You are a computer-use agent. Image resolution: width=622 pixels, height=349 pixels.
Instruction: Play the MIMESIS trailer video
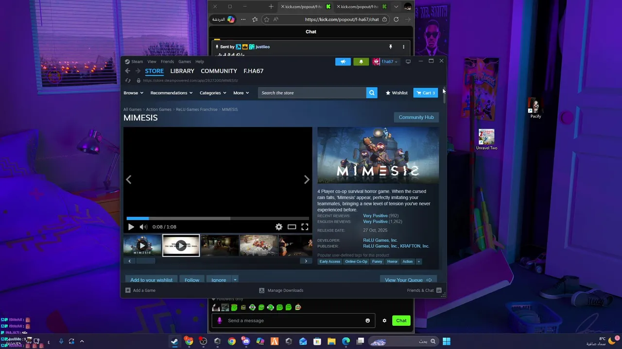tap(131, 227)
